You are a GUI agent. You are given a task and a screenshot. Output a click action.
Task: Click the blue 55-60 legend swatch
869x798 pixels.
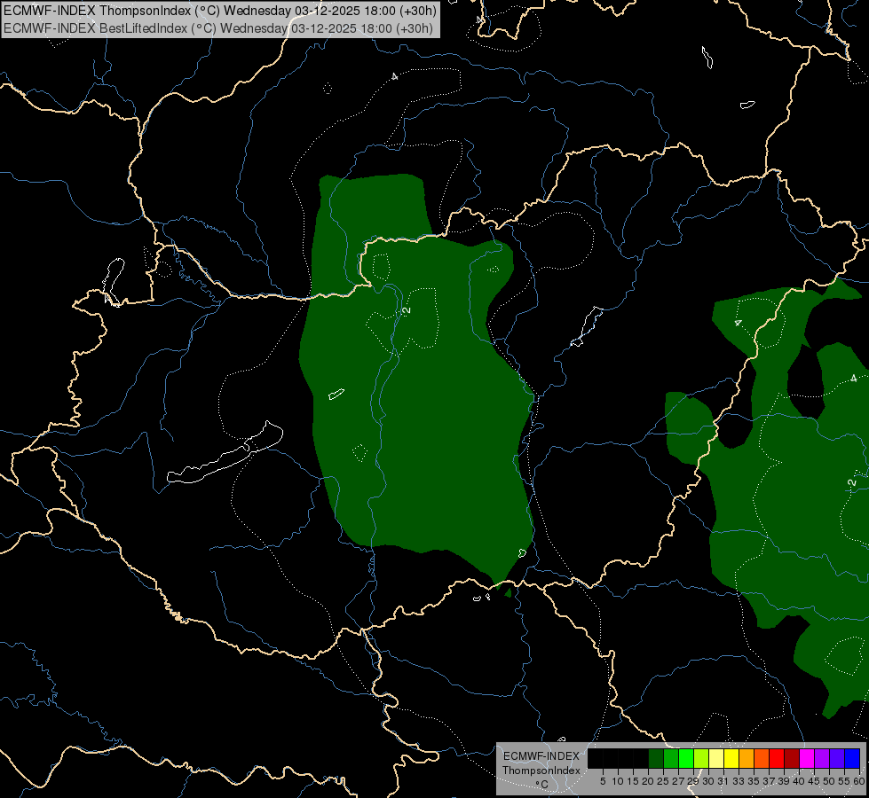852,758
